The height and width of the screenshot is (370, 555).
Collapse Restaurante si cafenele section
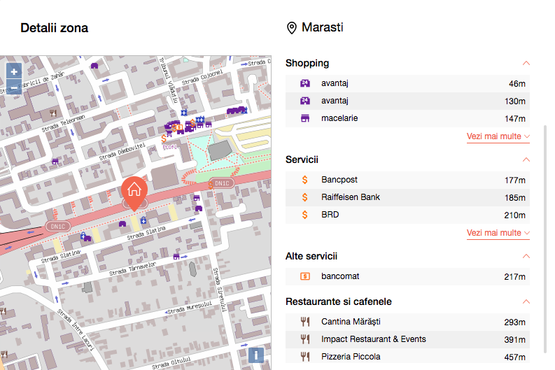coord(526,302)
